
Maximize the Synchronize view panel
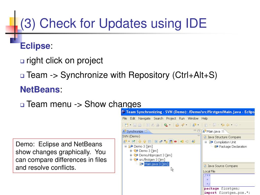click(x=199, y=131)
